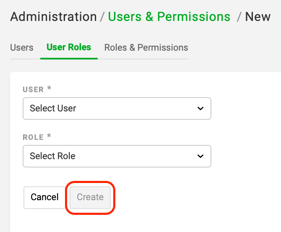Cancel the new user role form
Screen dimensions: 281x232
pos(44,198)
